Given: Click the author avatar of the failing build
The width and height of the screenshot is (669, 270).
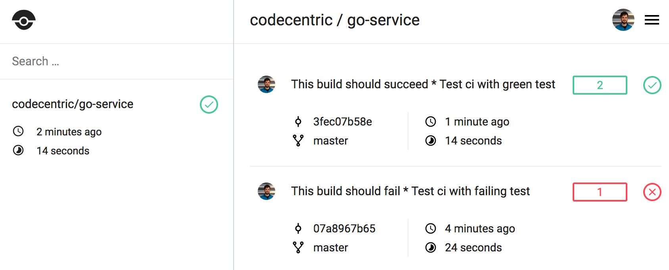Looking at the screenshot, I should coord(266,191).
